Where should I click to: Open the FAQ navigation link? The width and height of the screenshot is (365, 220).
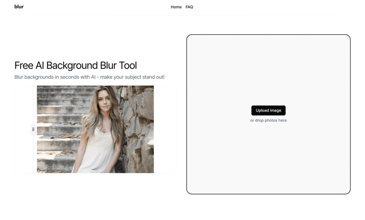point(189,7)
